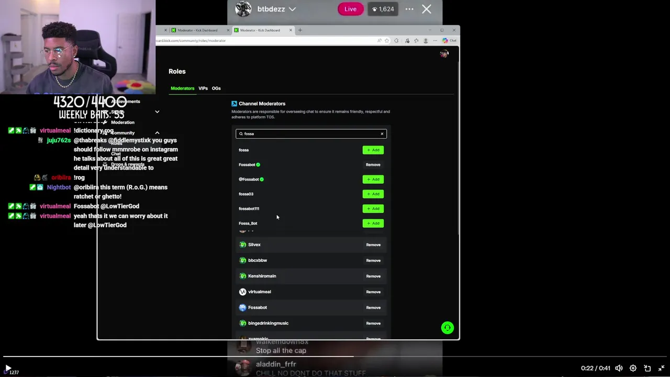The width and height of the screenshot is (670, 377).
Task: Open a new browser tab
Action: click(x=300, y=30)
